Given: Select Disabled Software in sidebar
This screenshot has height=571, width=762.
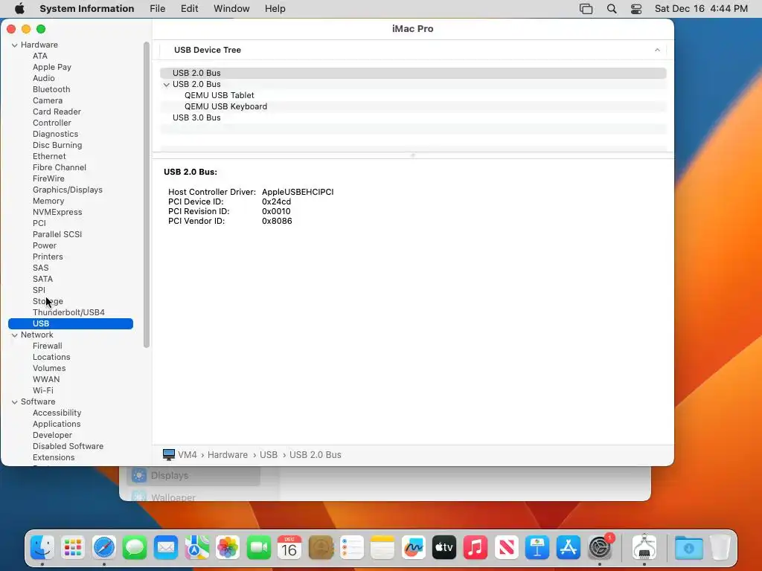Looking at the screenshot, I should click(x=68, y=447).
